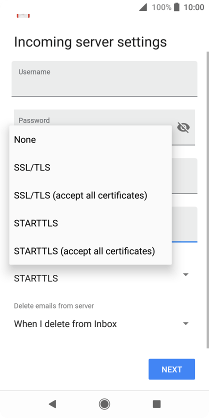The height and width of the screenshot is (418, 209).
Task: Tap the NEXT button
Action: click(171, 369)
